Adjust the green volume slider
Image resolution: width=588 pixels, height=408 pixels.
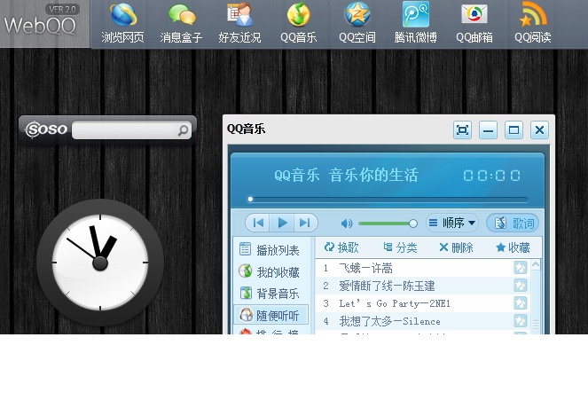388,224
